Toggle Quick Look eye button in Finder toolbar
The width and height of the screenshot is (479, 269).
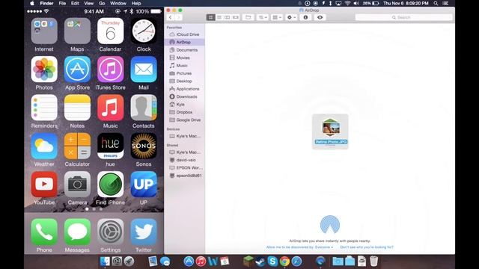[x=320, y=17]
